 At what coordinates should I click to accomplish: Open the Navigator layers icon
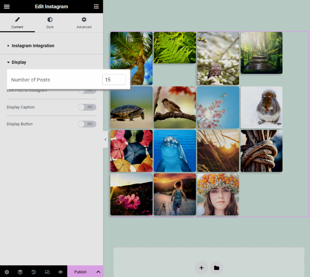20,272
